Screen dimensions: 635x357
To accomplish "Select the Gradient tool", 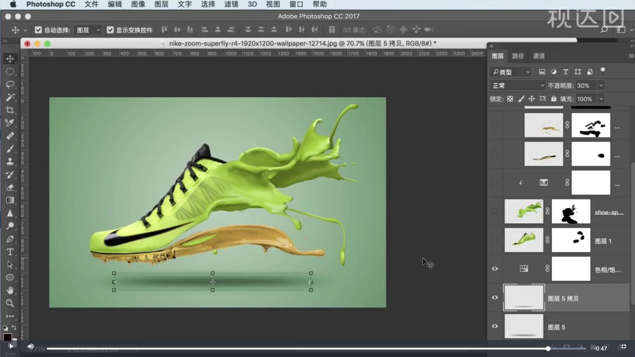I will 10,200.
